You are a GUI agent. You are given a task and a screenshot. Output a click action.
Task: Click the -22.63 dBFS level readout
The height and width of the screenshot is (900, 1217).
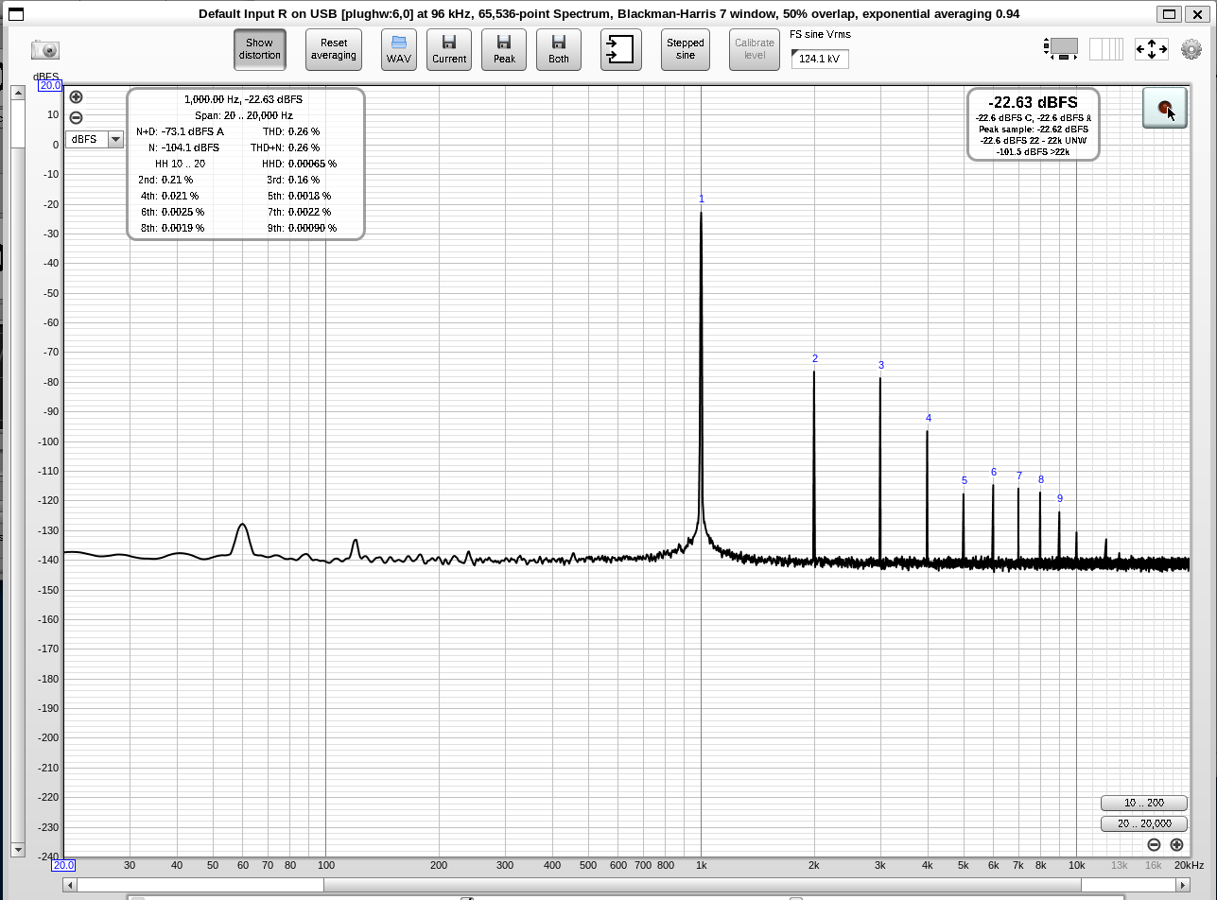[1033, 102]
